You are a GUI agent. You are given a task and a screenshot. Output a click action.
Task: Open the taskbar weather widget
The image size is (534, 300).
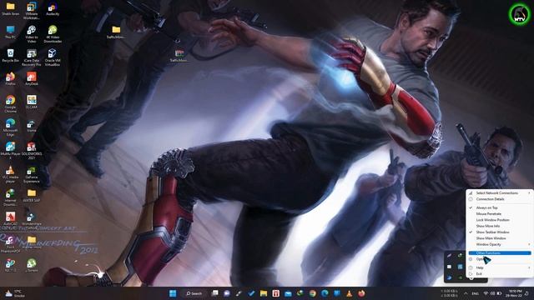[x=16, y=293]
